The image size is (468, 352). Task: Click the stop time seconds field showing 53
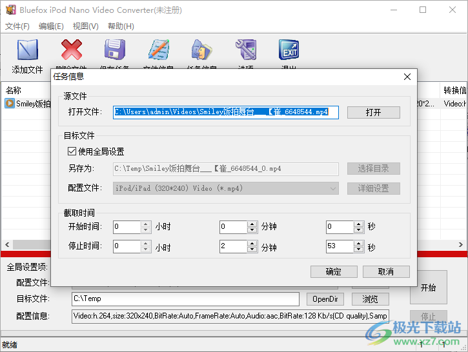(x=340, y=246)
